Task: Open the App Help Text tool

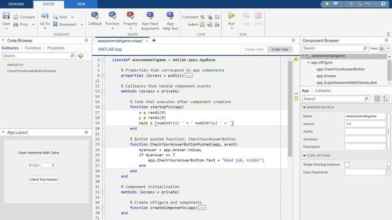Action: click(x=170, y=15)
